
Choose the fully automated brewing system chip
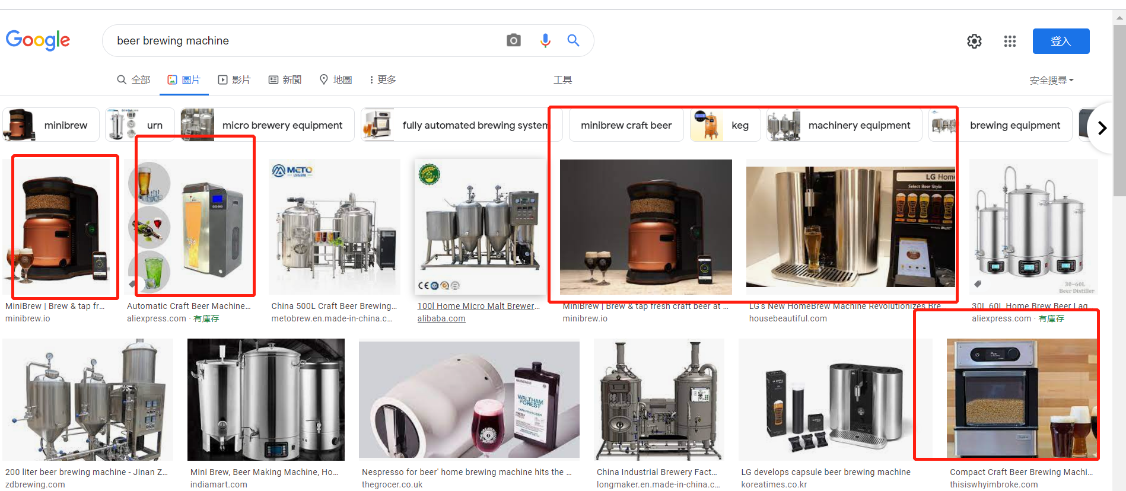click(462, 125)
